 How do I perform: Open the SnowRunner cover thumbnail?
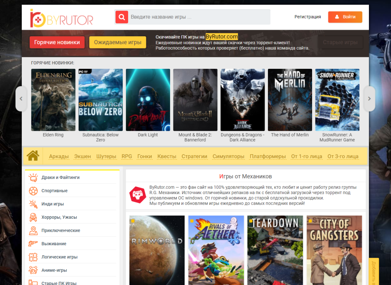point(337,100)
